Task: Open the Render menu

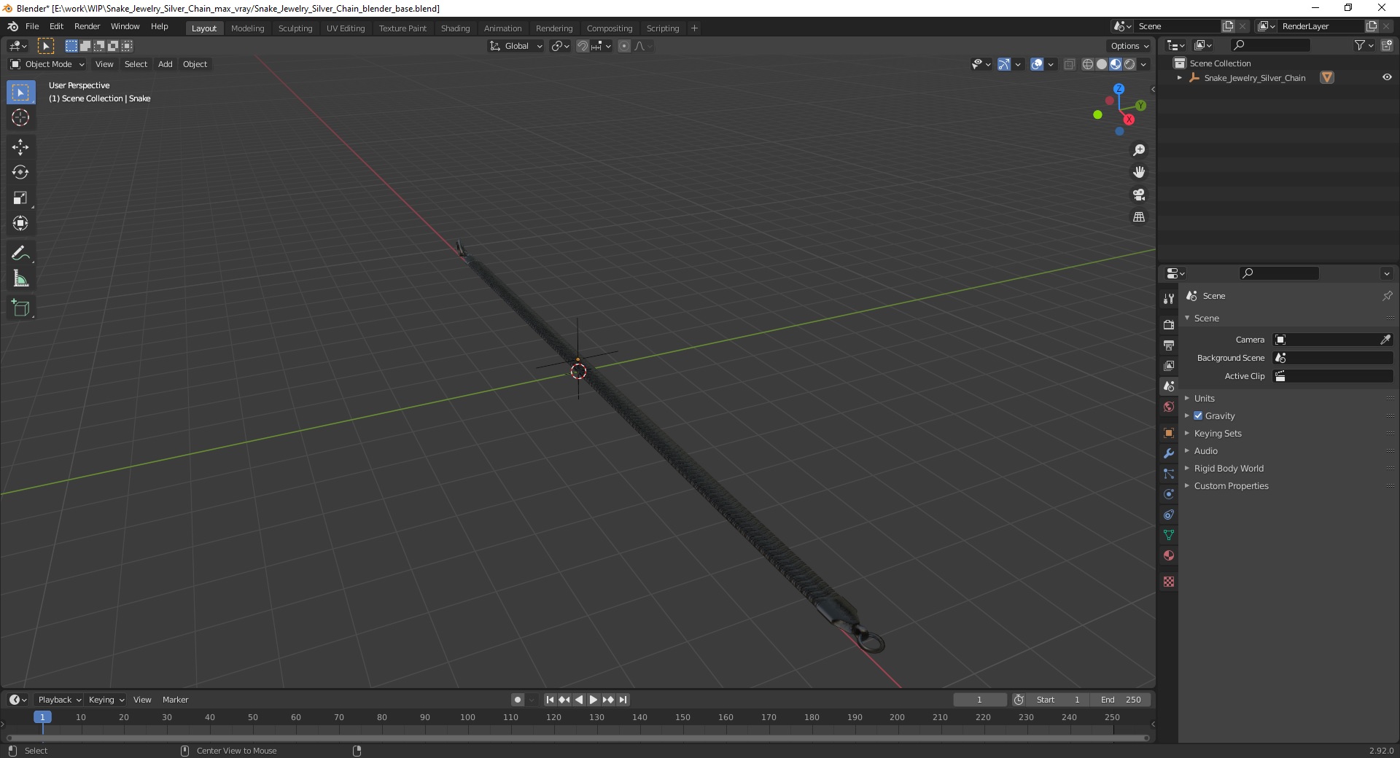Action: click(87, 26)
